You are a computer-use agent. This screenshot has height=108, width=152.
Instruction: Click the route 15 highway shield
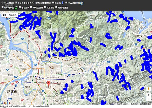click(3, 24)
